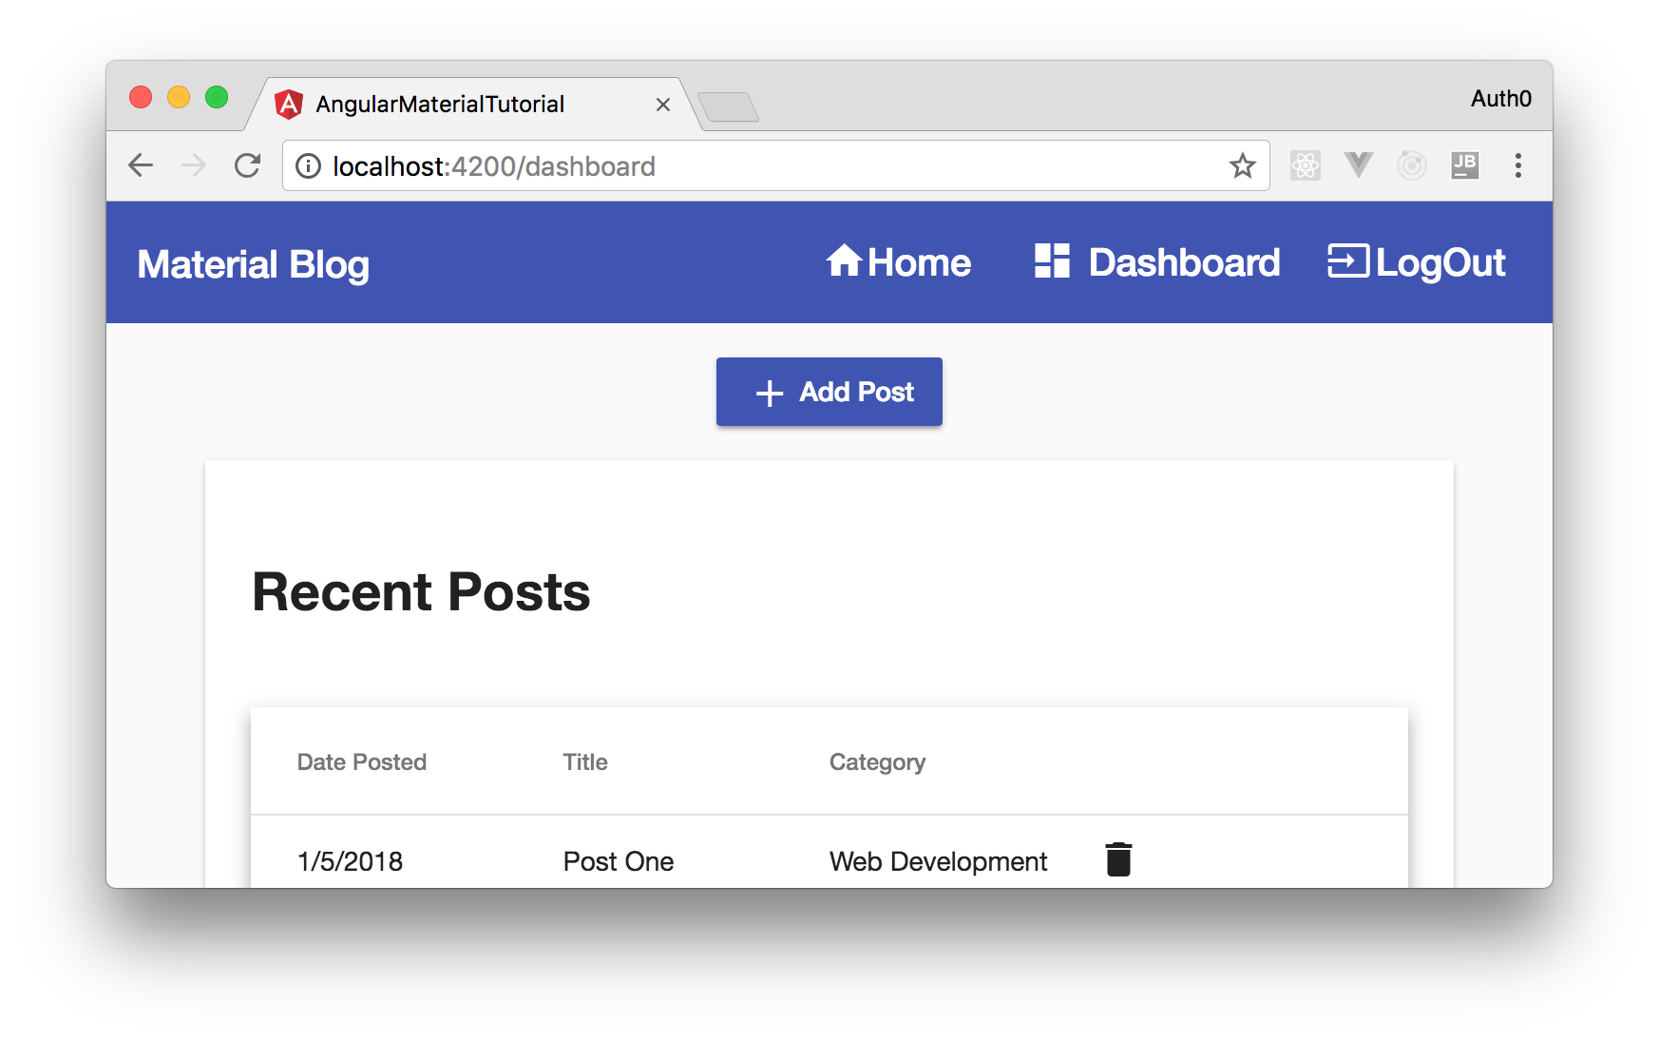The image size is (1659, 1040).
Task: Click the Add Post button
Action: click(x=829, y=392)
